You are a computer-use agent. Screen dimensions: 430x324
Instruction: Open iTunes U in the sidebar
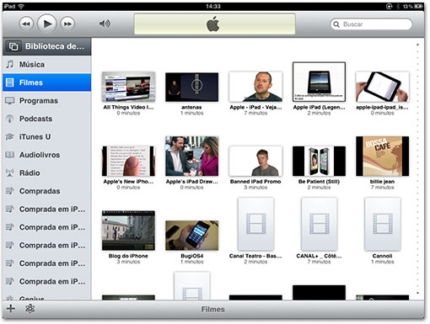[x=47, y=137]
